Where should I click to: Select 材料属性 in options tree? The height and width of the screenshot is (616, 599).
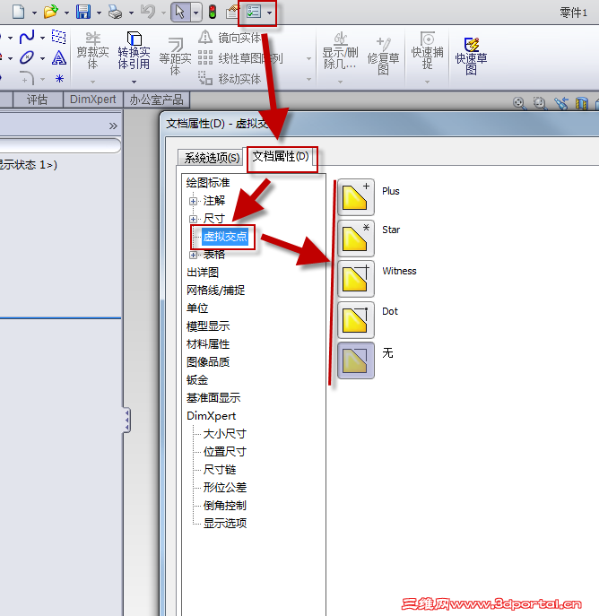click(x=208, y=344)
